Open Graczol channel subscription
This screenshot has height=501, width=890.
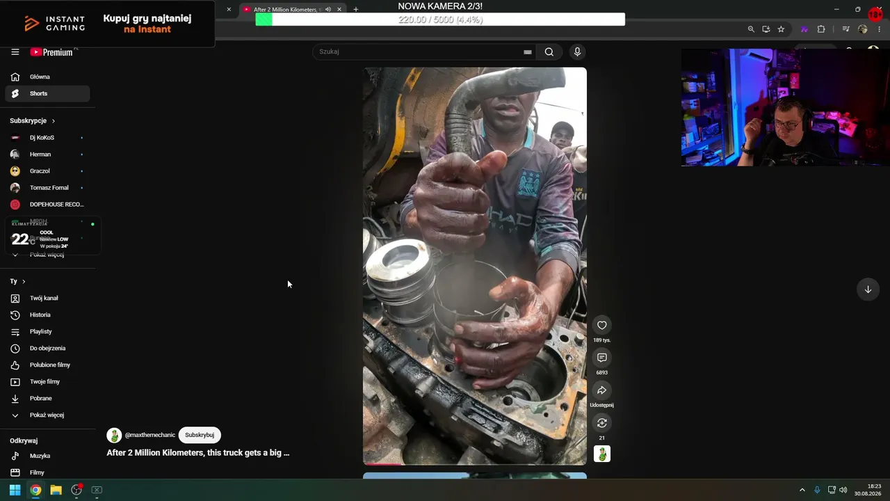[47, 171]
